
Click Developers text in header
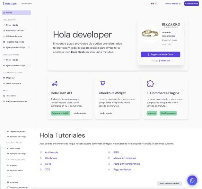point(26,4)
